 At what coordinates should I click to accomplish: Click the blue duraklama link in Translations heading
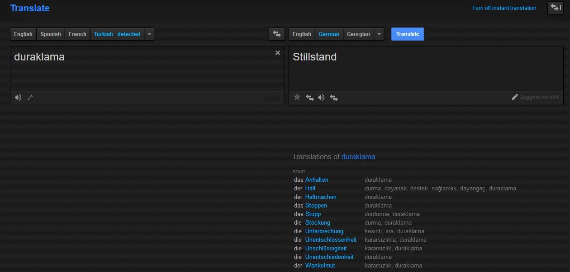point(358,157)
